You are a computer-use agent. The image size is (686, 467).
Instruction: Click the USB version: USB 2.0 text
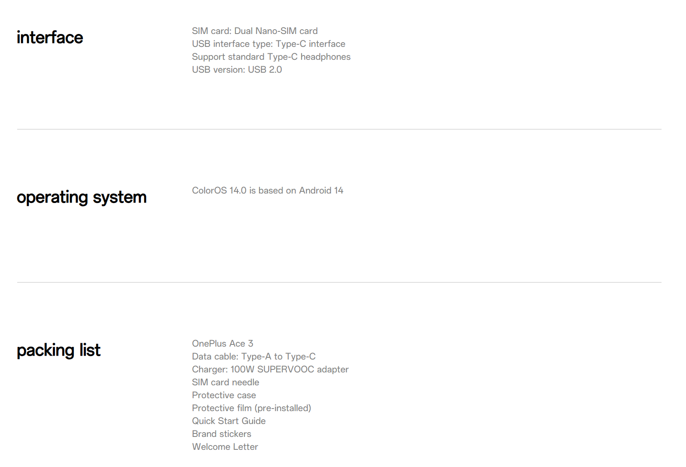click(237, 70)
